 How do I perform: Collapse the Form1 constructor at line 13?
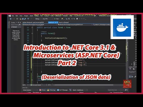(x=32, y=34)
